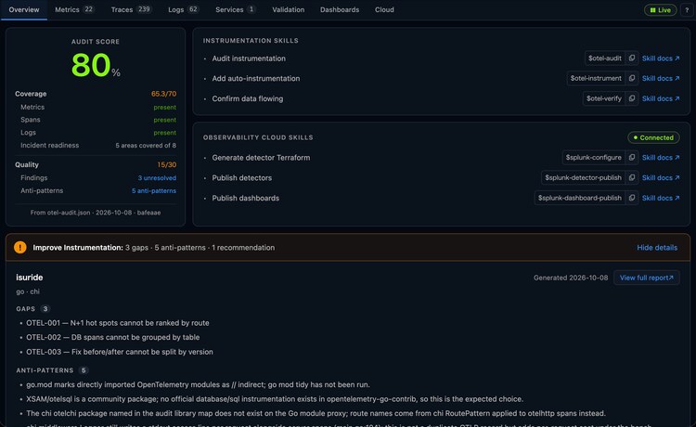Screen dimensions: 696x427
Task: Click the 'go · chi' label
Action: [x=28, y=291]
